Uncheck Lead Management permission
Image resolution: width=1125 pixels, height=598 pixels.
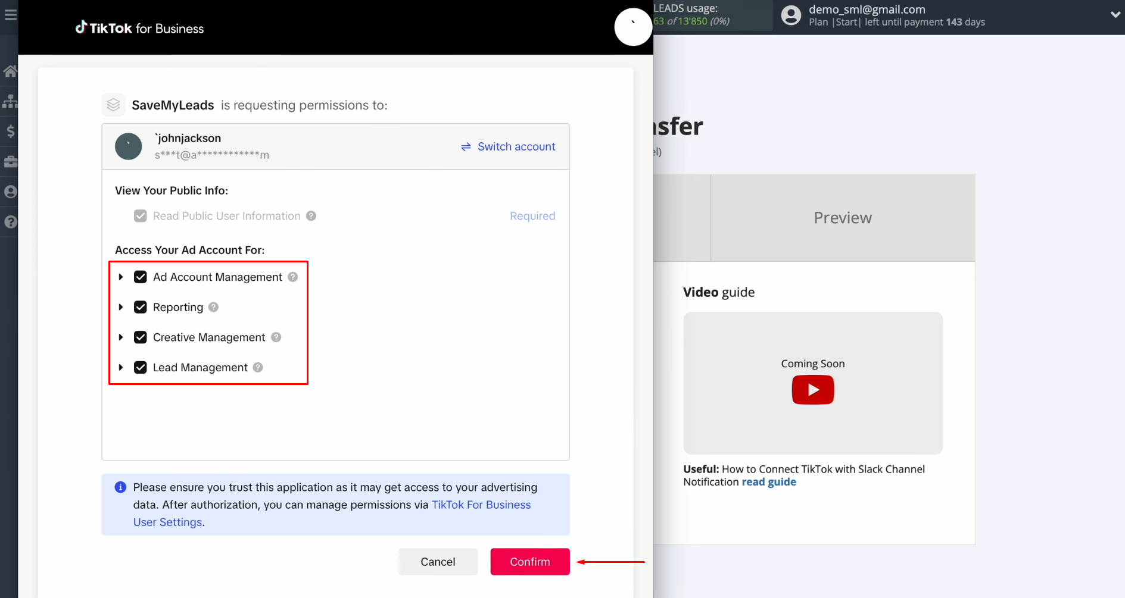141,368
